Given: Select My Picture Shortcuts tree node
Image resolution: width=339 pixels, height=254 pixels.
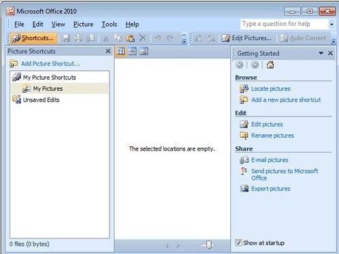Looking at the screenshot, I should point(49,78).
